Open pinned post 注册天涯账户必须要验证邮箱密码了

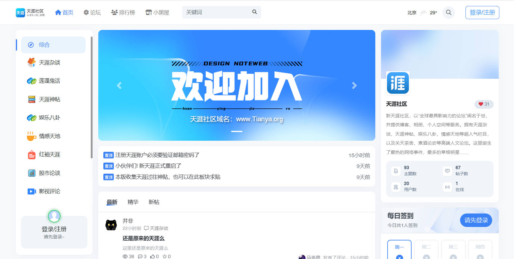157,155
